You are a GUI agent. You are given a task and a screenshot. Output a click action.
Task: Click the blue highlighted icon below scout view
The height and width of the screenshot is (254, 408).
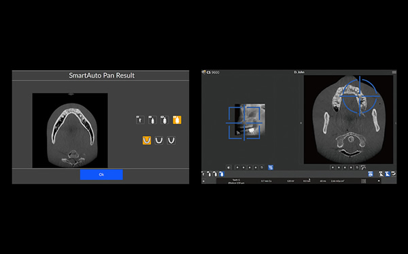pos(271,168)
